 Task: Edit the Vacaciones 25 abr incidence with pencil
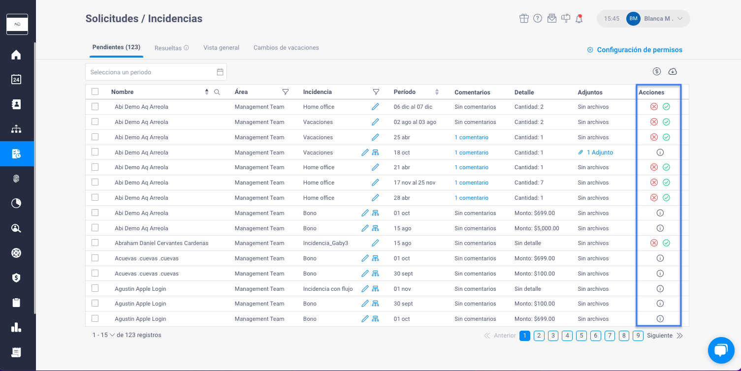tap(375, 137)
